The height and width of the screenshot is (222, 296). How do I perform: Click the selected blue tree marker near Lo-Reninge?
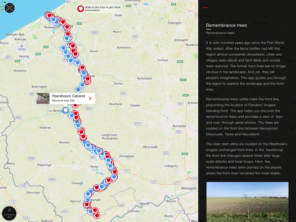65,110
